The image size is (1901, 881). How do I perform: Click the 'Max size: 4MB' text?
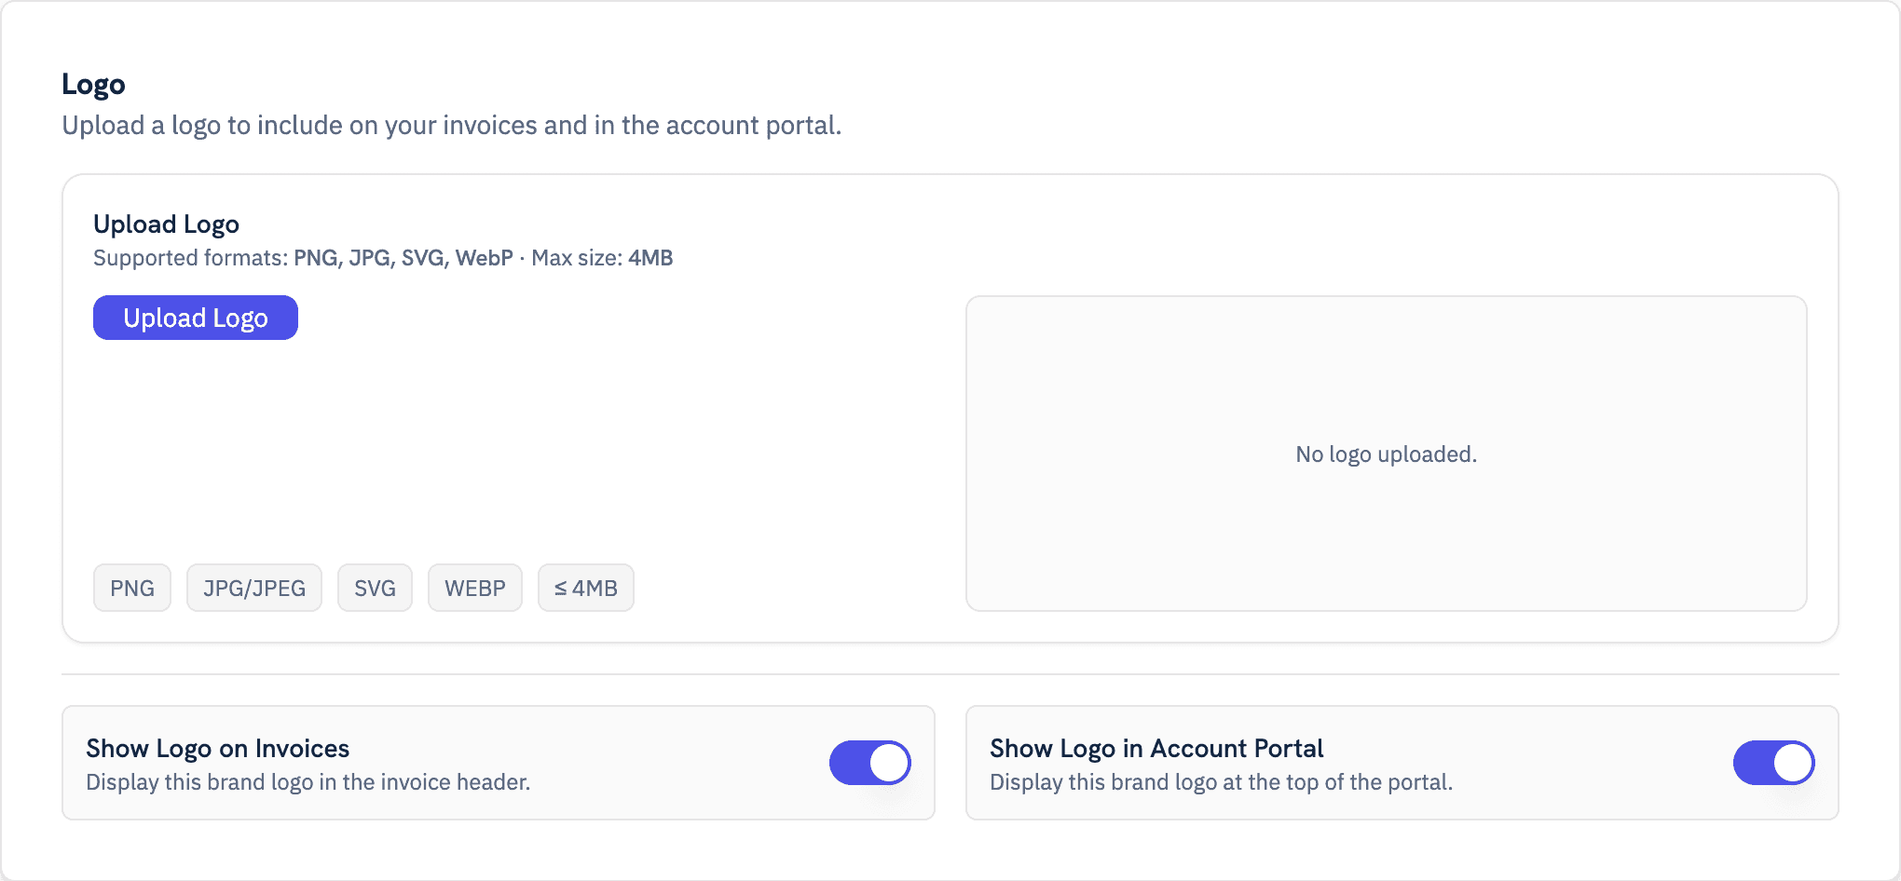point(602,258)
